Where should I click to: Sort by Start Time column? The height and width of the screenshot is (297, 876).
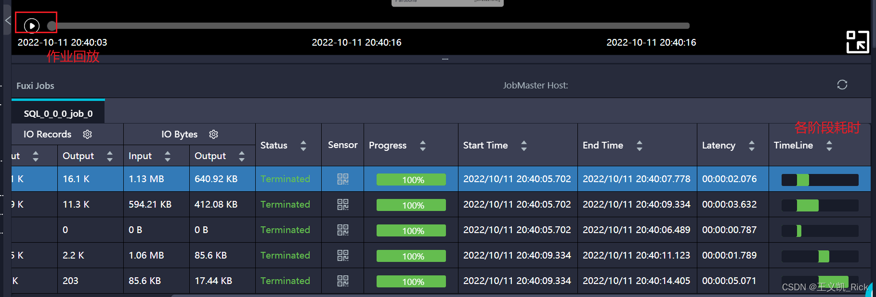(x=524, y=146)
